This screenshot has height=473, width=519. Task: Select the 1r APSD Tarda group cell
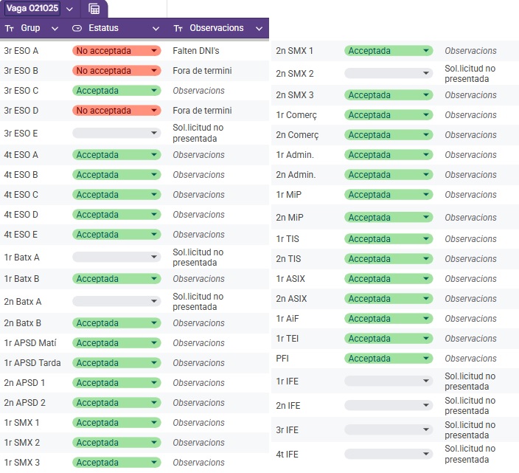(32, 363)
